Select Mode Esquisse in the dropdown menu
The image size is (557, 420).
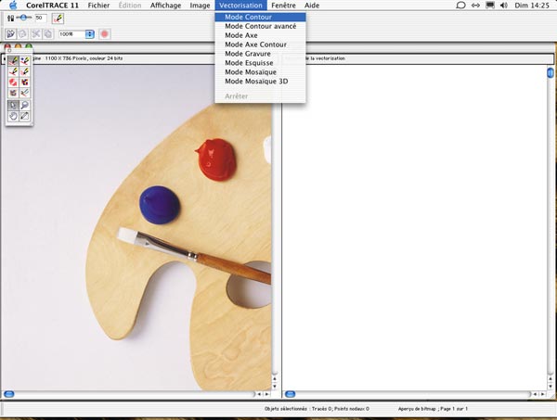point(249,62)
